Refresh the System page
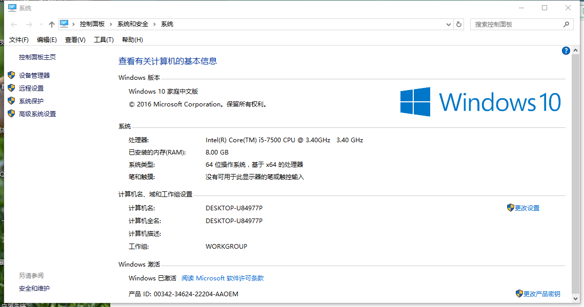Image resolution: width=584 pixels, height=307 pixels. pos(459,25)
